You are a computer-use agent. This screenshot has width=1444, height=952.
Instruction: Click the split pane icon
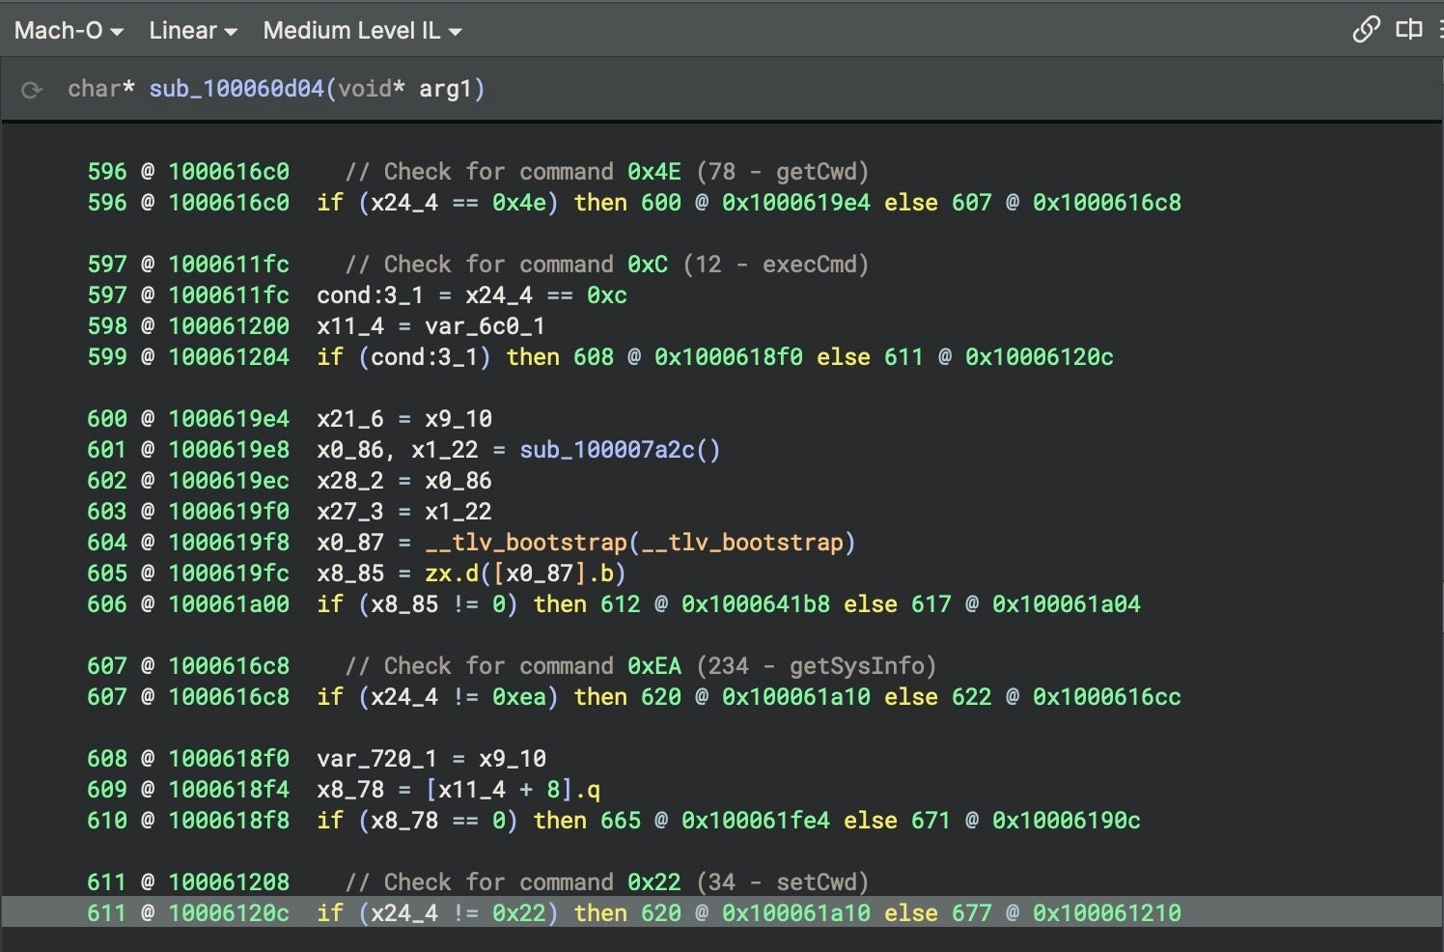[1408, 30]
